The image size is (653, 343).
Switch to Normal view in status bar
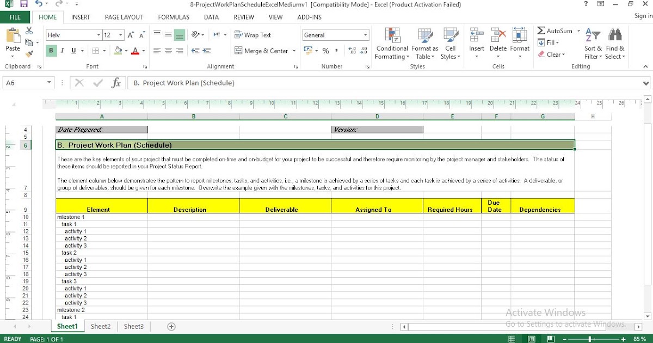coord(512,339)
